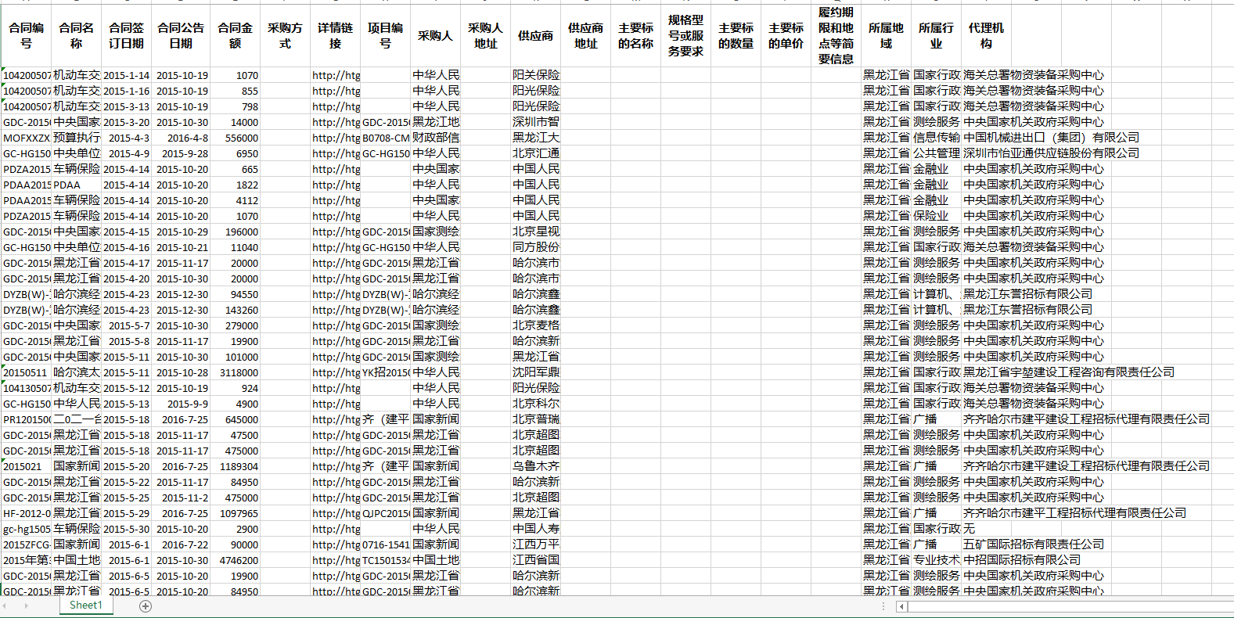This screenshot has width=1234, height=618.
Task: Click the announcement date cell 2015-9-28
Action: tap(181, 153)
